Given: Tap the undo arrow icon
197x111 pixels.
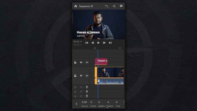Looking at the screenshot, I should [x=107, y=6].
